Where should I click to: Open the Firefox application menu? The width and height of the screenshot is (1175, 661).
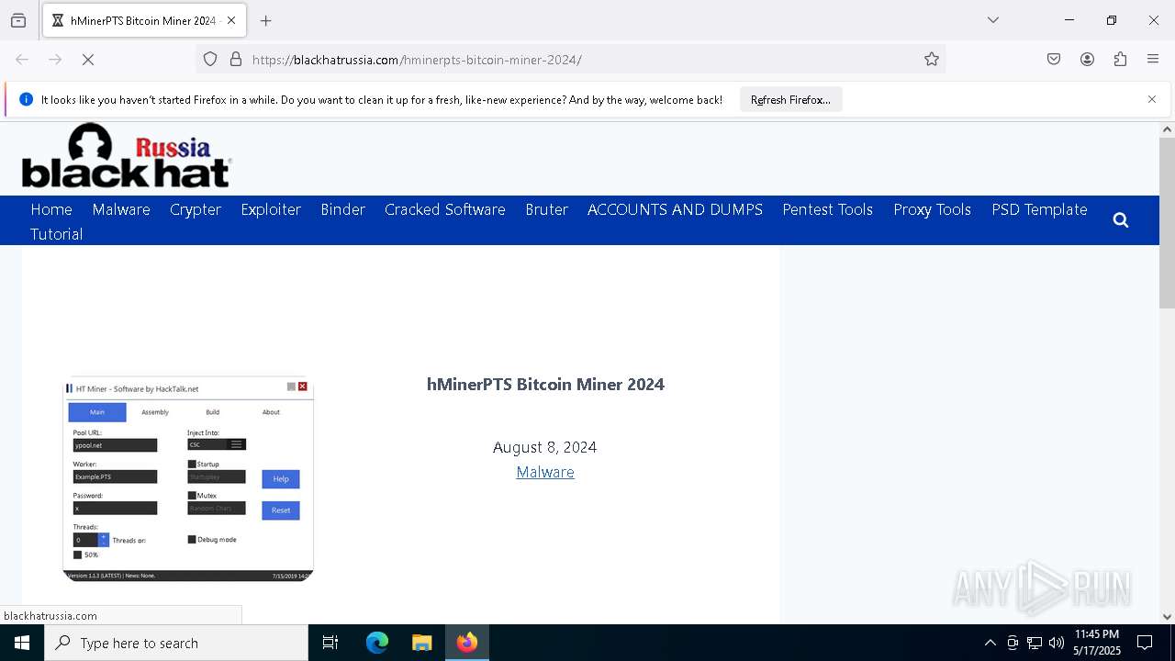point(1153,60)
